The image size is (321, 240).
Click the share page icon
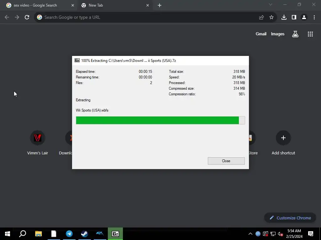click(x=261, y=17)
